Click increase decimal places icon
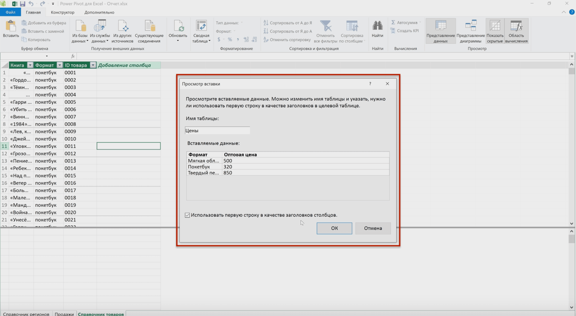This screenshot has height=316, width=576. tap(246, 40)
